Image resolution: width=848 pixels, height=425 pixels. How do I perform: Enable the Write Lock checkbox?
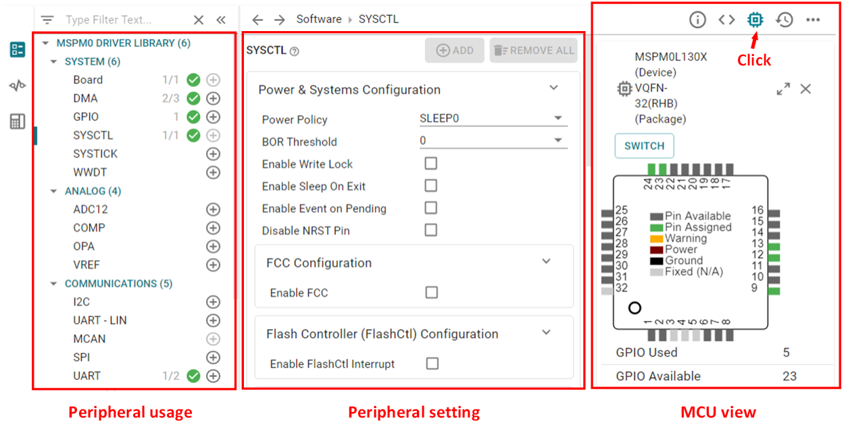click(x=430, y=164)
